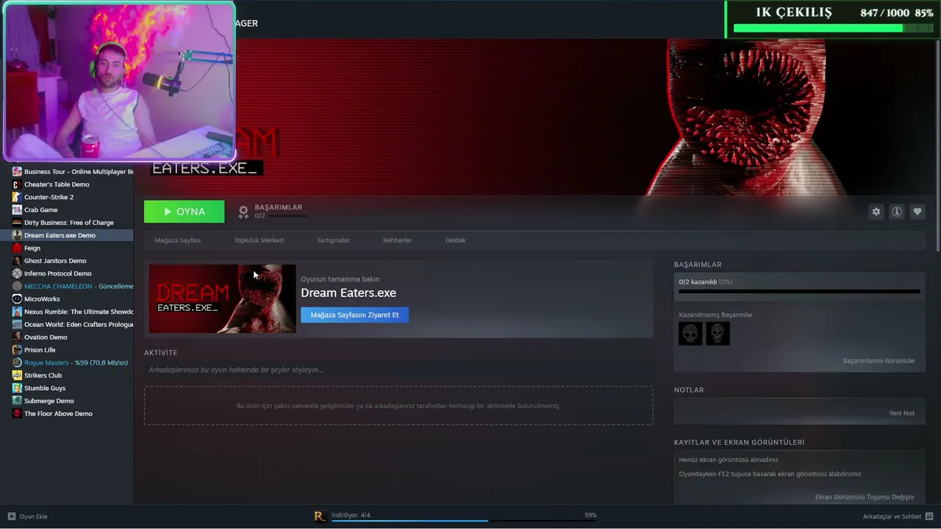Open the Başarımlarımı Görüntüle link
Screen dimensions: 941x529
pos(879,361)
